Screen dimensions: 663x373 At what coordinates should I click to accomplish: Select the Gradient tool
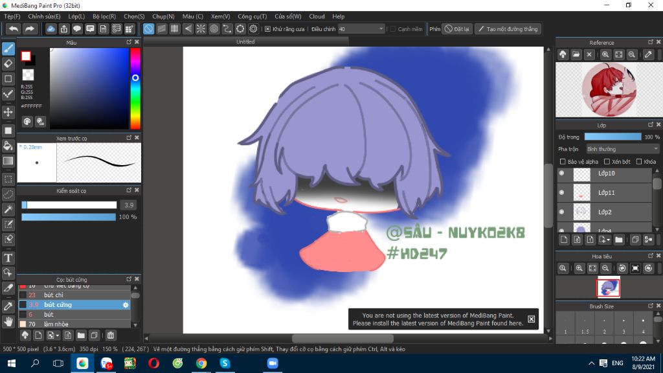coord(8,161)
